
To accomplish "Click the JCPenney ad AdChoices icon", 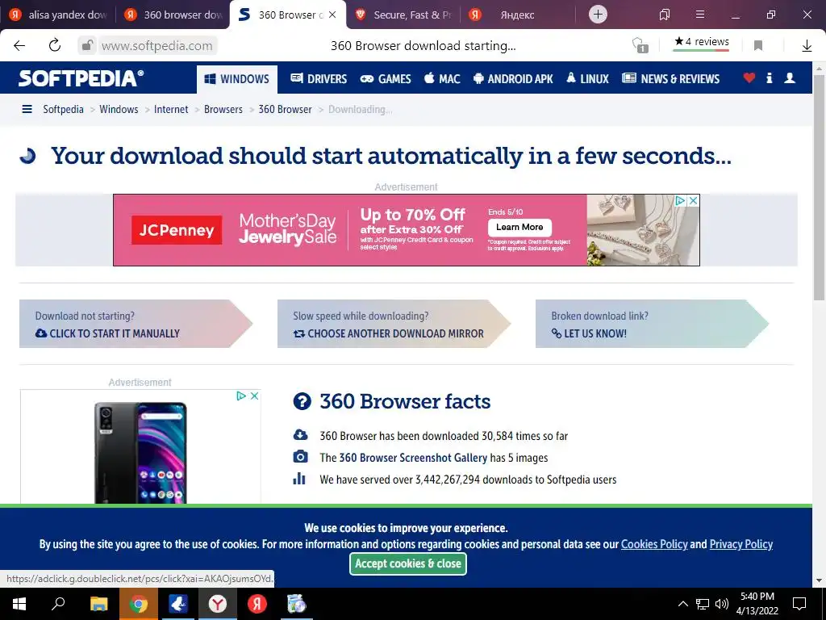I will coord(681,200).
